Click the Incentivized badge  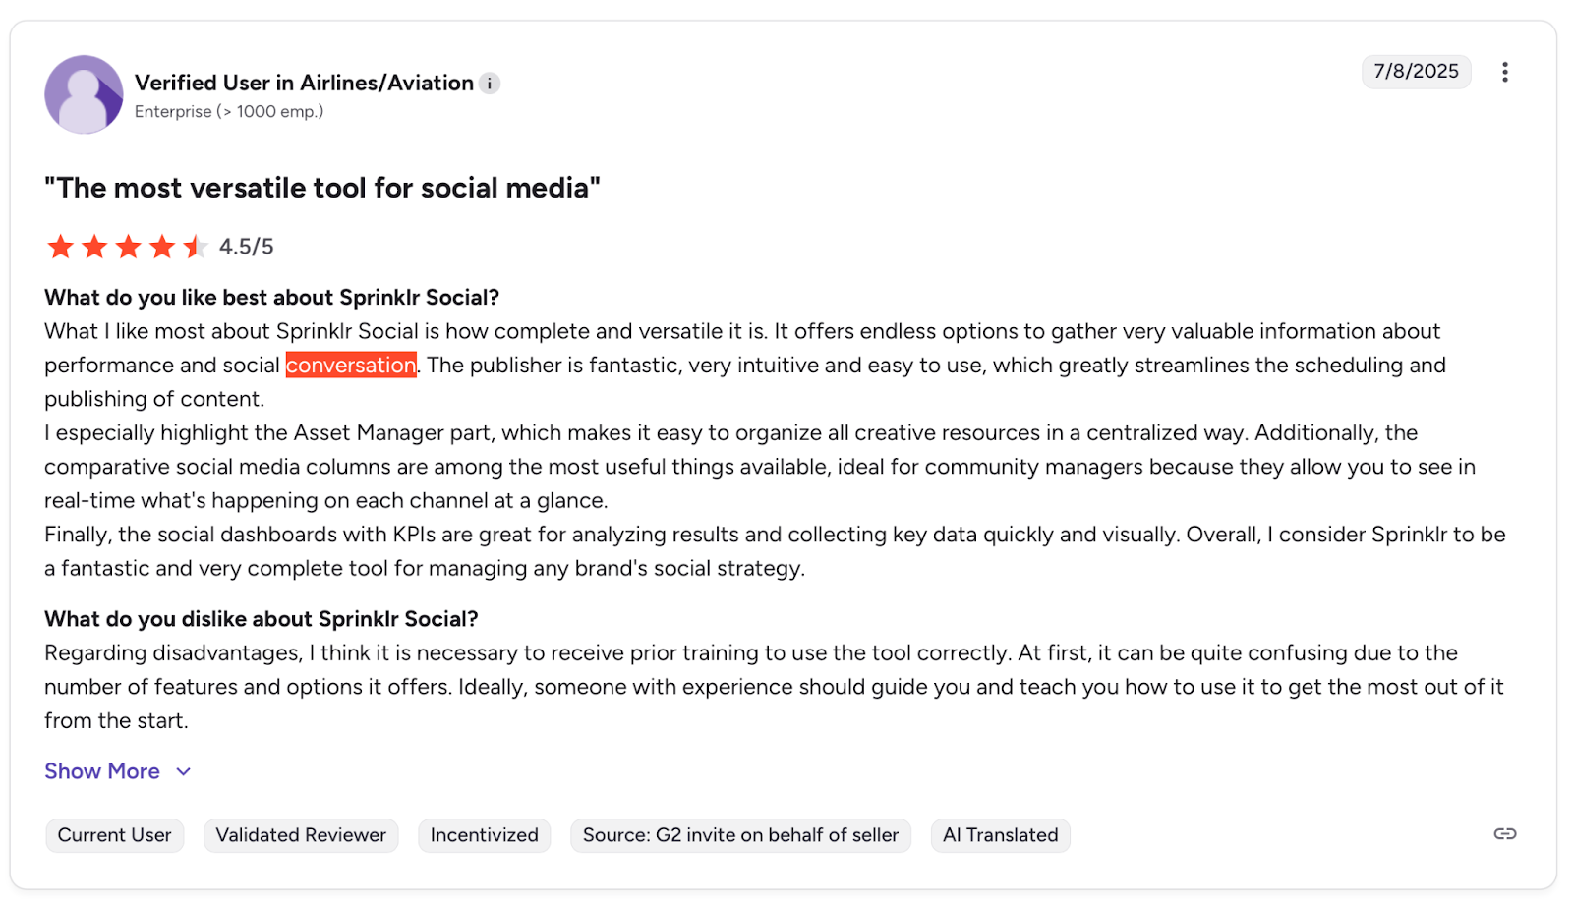pyautogui.click(x=484, y=835)
